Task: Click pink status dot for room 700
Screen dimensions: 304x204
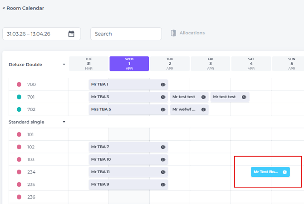Action: [x=19, y=85]
